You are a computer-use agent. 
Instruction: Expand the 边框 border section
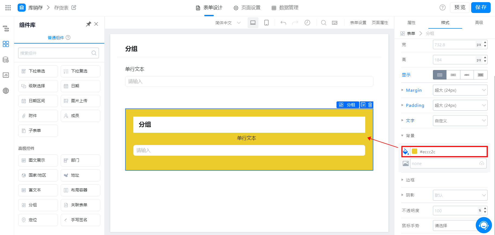pos(410,180)
